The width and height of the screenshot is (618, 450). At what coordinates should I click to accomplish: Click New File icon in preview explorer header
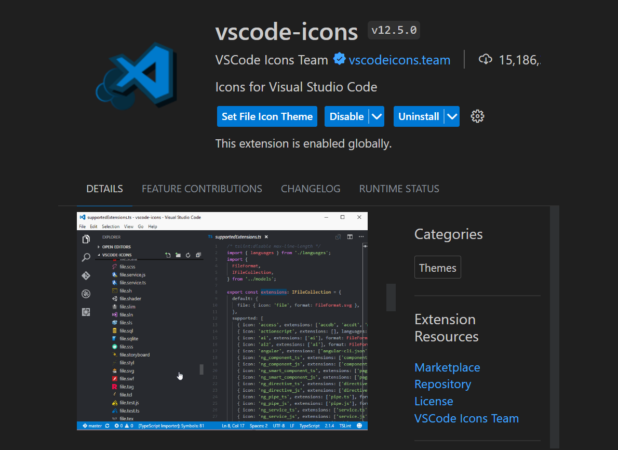pos(168,255)
